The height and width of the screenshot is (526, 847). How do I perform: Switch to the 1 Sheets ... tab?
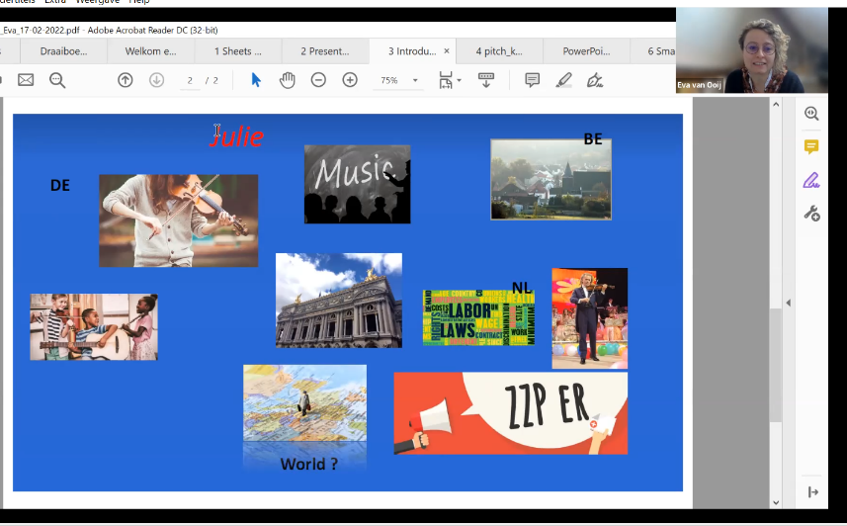coord(238,51)
